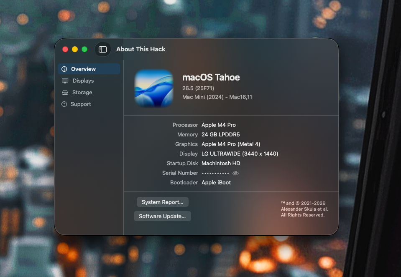This screenshot has width=401, height=277.
Task: Click the macOS Tahoe heading
Action: (211, 77)
